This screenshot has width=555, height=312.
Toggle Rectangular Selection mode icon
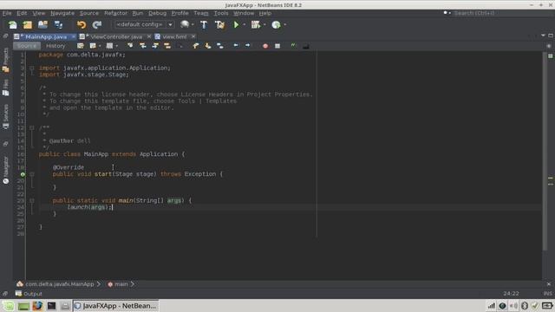pos(180,46)
